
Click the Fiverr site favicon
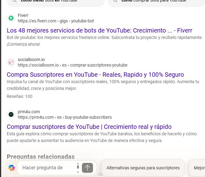(x=11, y=18)
